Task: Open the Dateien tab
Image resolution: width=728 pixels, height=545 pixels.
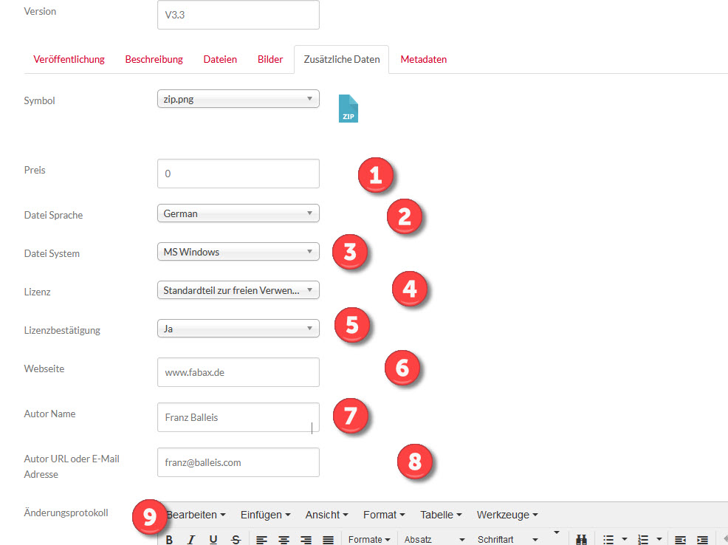Action: 220,59
